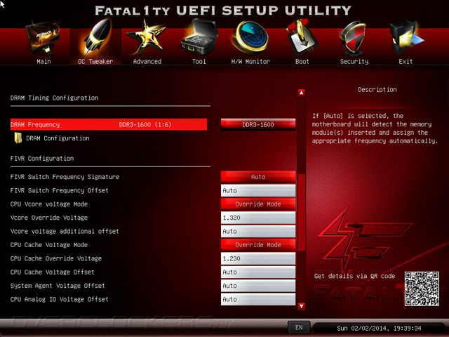Edit System Agent Voltage Offset field
This screenshot has height=337, width=449.
click(258, 286)
